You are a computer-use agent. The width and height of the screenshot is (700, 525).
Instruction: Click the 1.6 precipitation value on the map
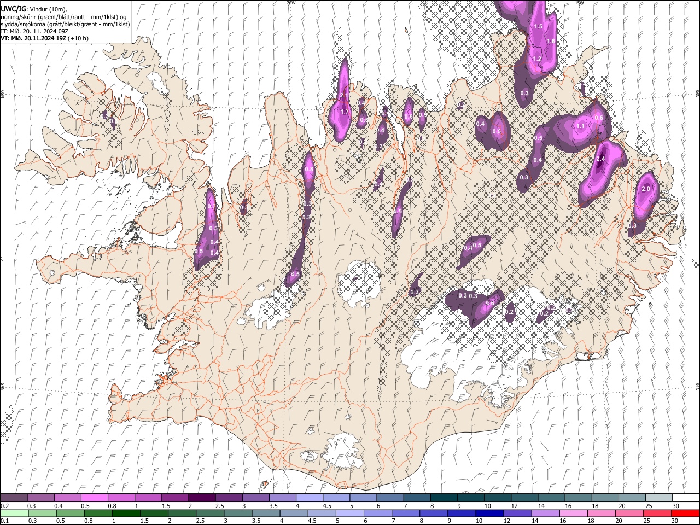[551, 41]
